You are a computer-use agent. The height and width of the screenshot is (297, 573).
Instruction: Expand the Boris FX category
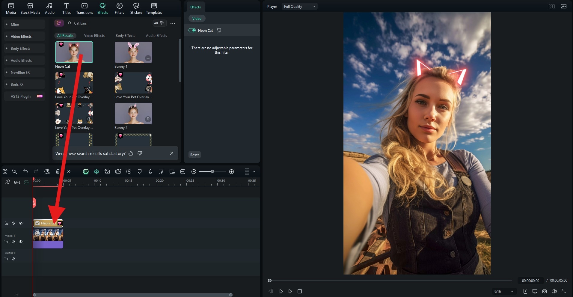coord(25,85)
